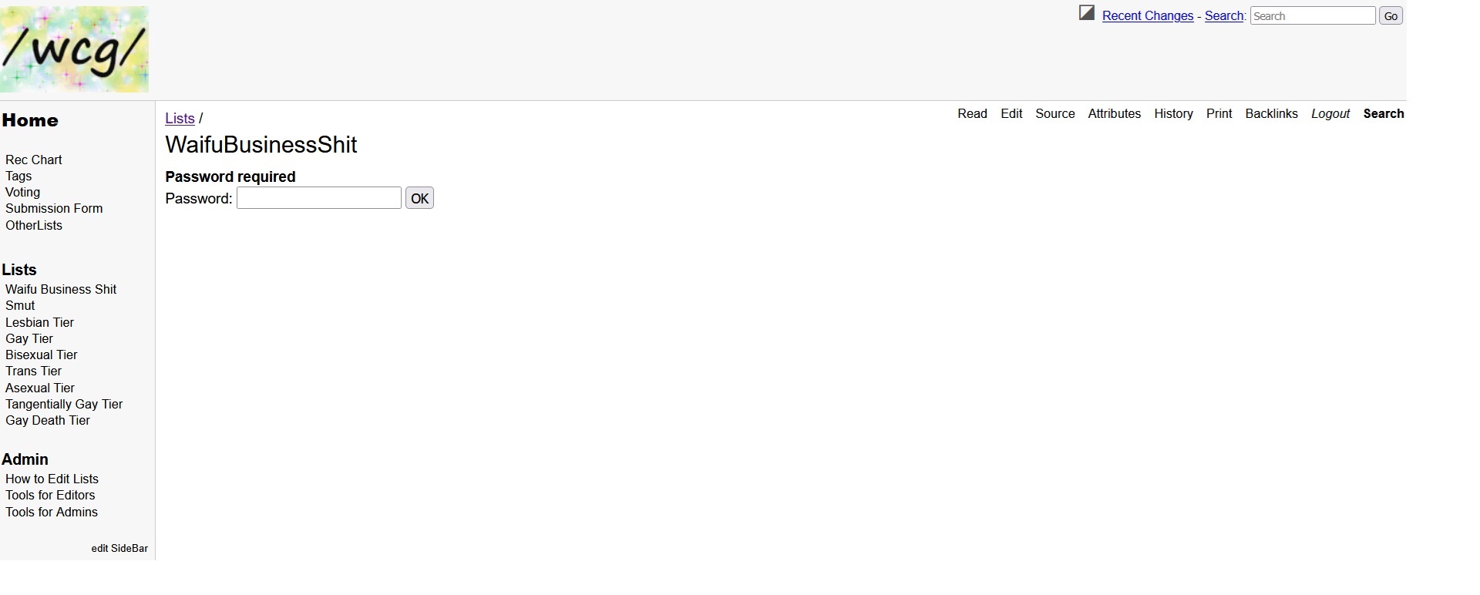Click the /wcg/ site logo
Viewport: 1480px width, 595px height.
[74, 49]
